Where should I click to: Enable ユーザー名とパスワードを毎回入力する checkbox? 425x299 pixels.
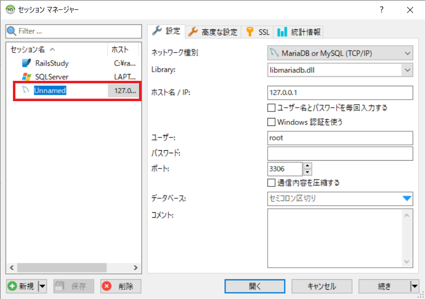(x=271, y=108)
